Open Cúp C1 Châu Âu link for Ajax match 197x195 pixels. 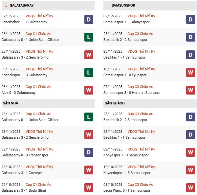[38, 87]
